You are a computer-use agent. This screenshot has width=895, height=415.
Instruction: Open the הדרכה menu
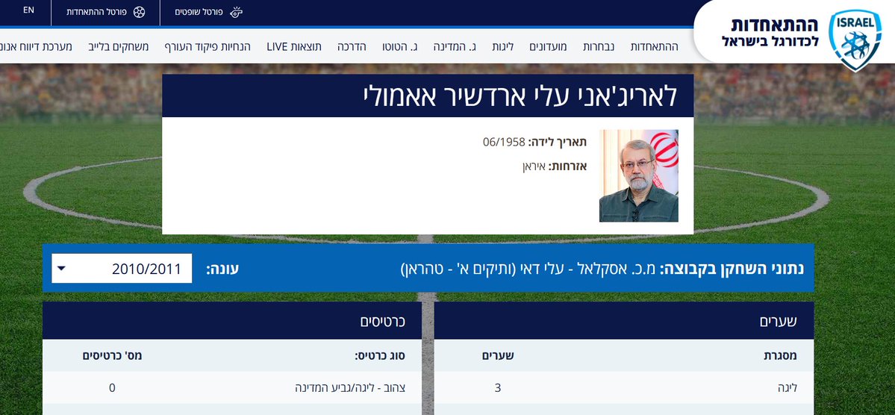tap(350, 47)
